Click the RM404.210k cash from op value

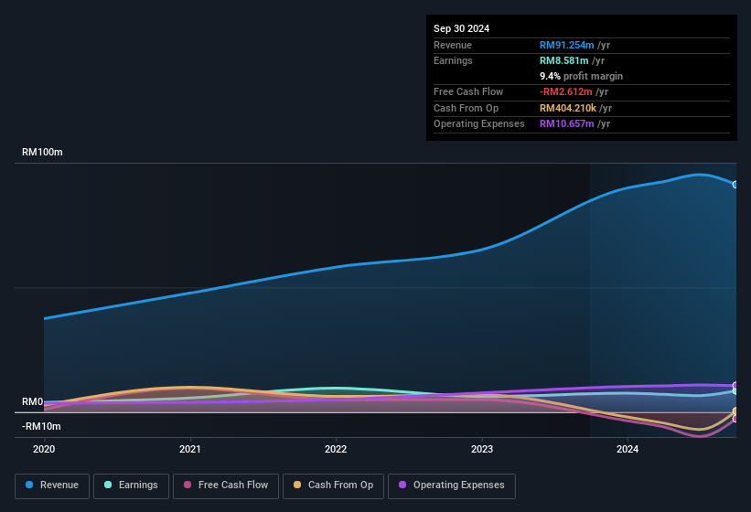[x=568, y=108]
